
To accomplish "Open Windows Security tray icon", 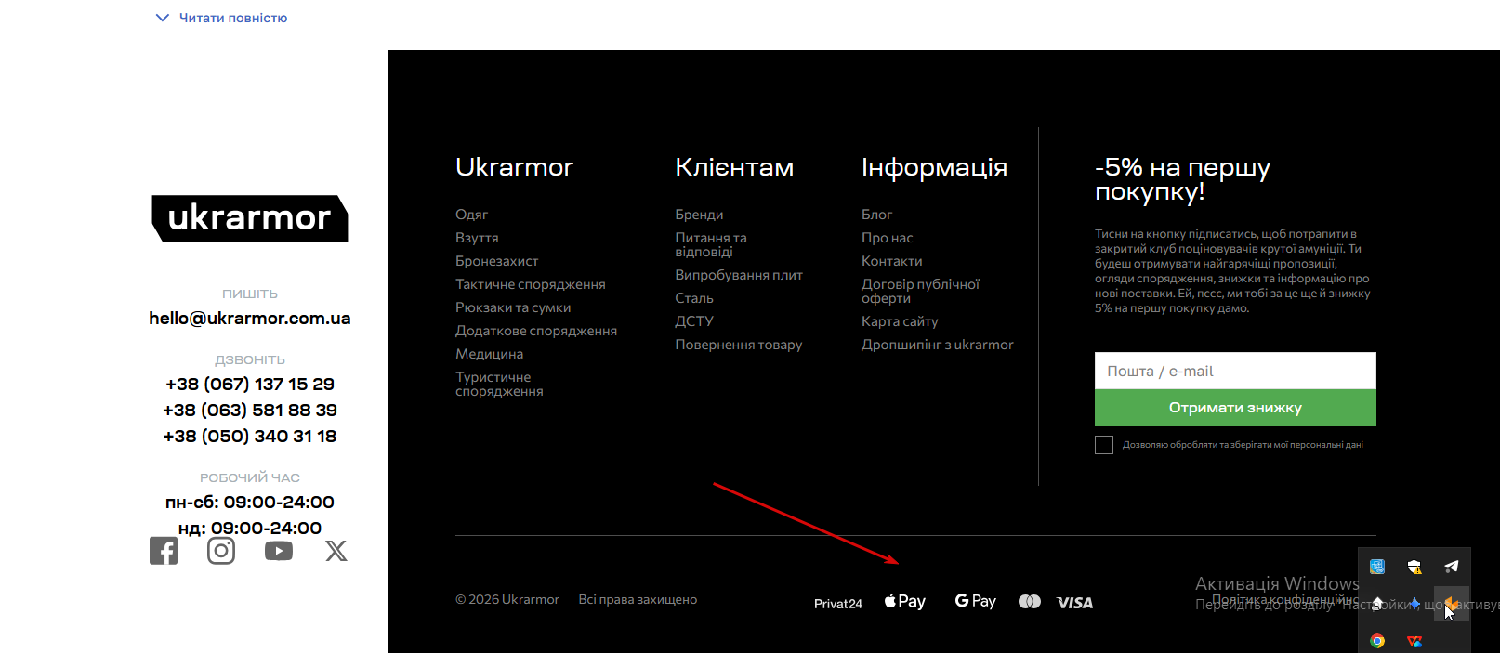I will (x=1414, y=566).
